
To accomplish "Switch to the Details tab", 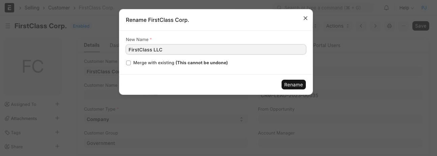I will (92, 45).
